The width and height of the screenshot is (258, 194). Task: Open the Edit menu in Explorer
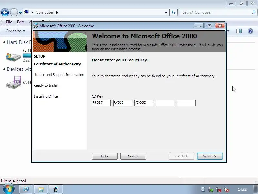[20, 22]
